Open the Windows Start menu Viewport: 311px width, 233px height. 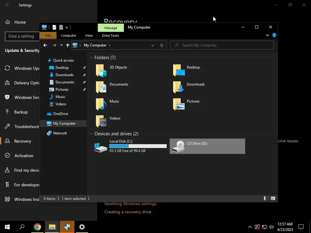[x=7, y=227]
